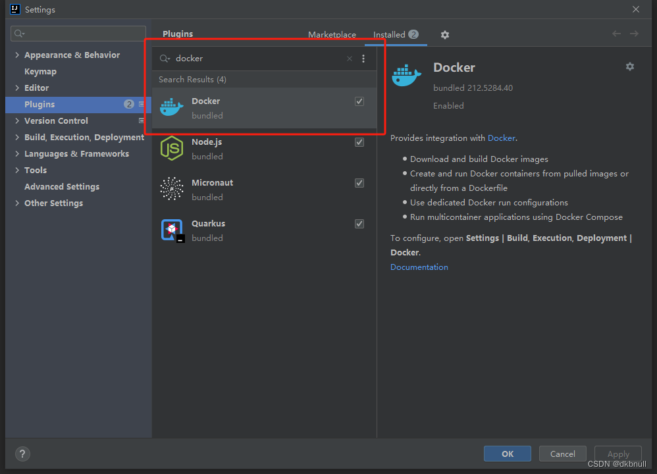Screen dimensions: 657x474
Task: Click the Micronaut plugin icon
Action: [172, 188]
